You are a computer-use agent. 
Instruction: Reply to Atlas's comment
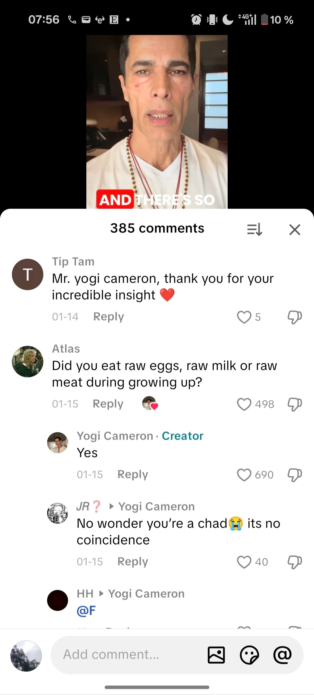[108, 404]
